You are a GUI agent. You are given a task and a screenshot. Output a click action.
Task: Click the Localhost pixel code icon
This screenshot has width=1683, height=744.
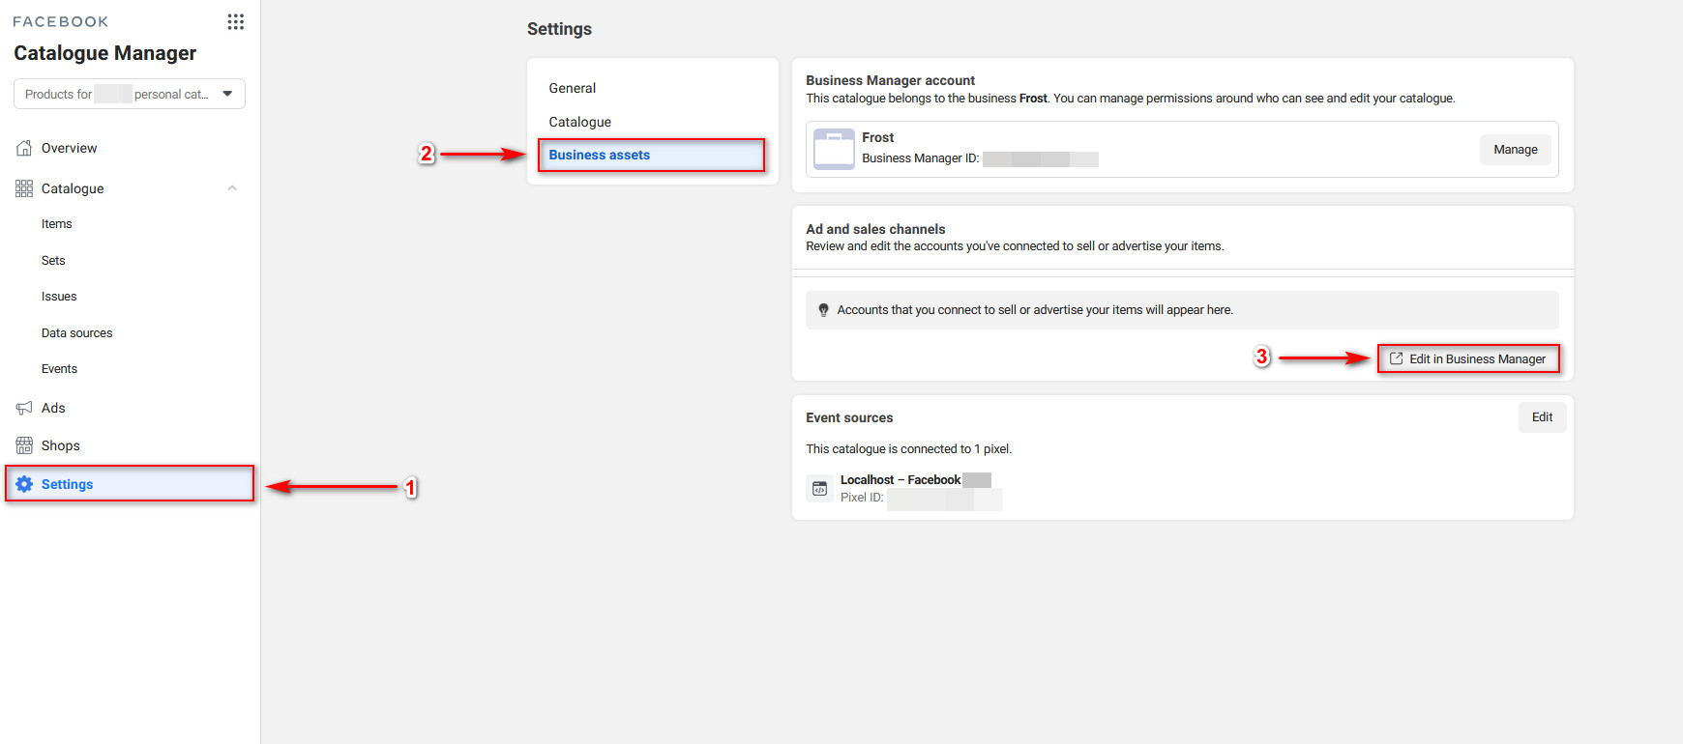[x=819, y=488]
